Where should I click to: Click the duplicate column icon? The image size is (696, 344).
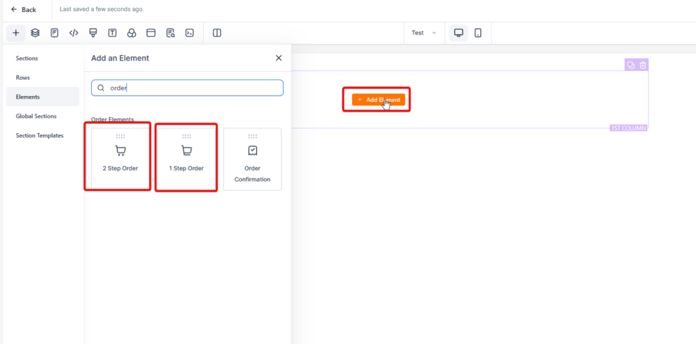[x=631, y=65]
